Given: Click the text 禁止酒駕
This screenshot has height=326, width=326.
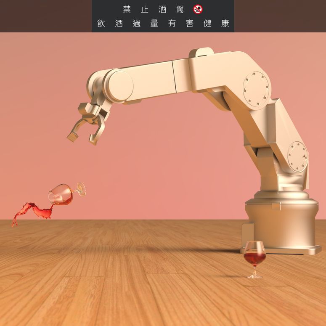Looking at the screenshot, I should point(154,9).
